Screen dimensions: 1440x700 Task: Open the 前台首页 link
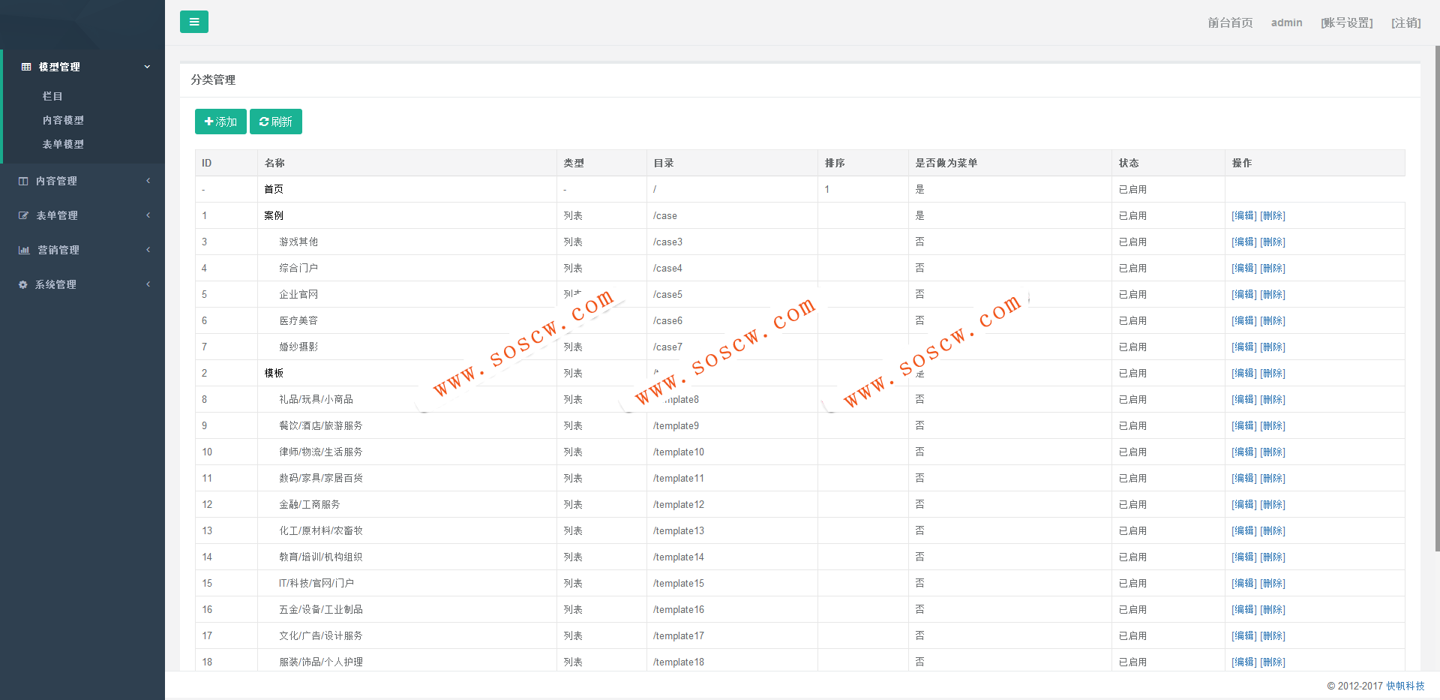point(1230,23)
